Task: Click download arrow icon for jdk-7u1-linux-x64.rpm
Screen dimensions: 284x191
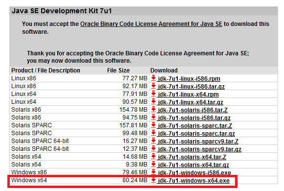Action: [153, 94]
